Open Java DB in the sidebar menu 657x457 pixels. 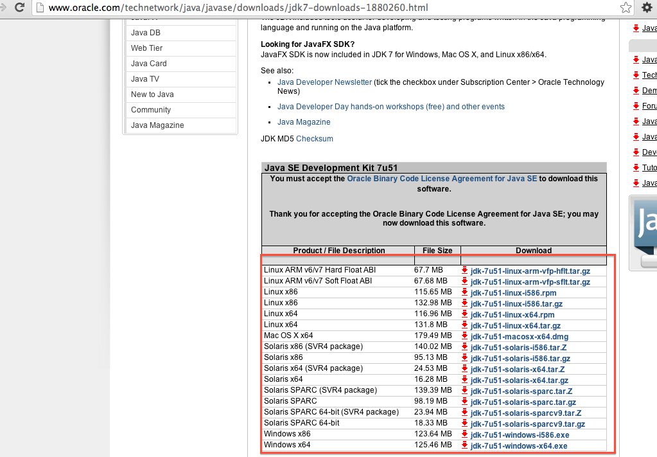(x=145, y=33)
